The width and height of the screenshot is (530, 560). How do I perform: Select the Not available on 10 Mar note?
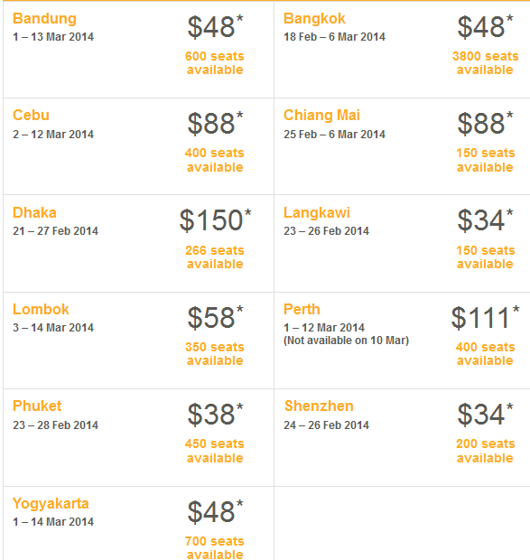click(x=346, y=341)
